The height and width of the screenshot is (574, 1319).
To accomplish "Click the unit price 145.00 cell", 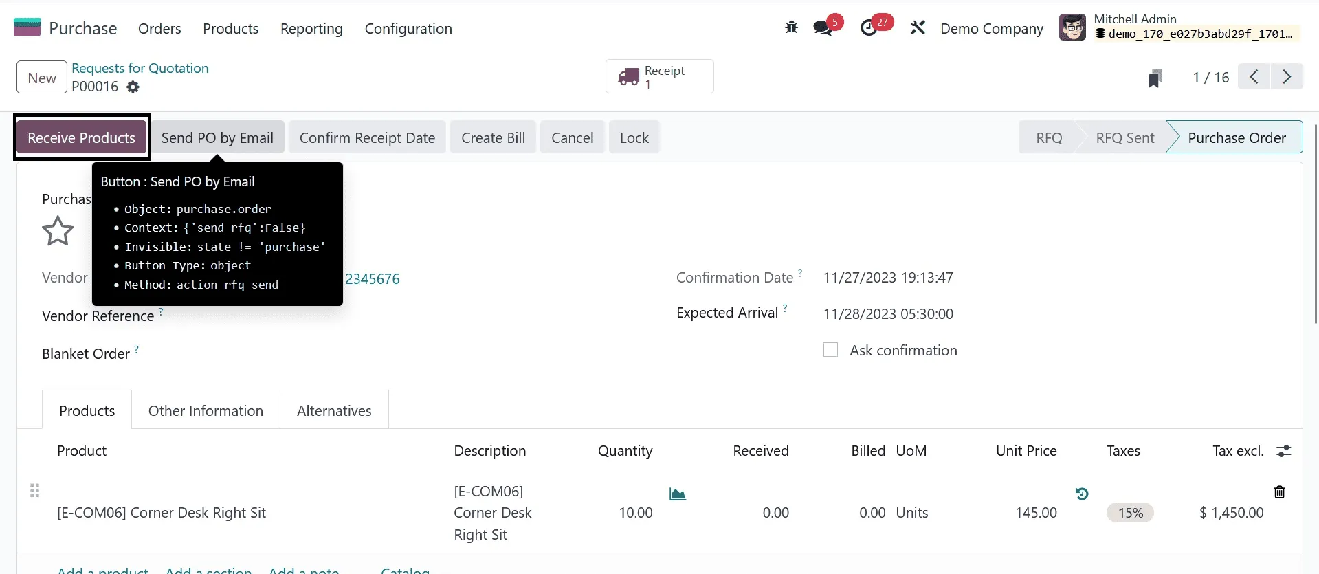I will (1036, 513).
